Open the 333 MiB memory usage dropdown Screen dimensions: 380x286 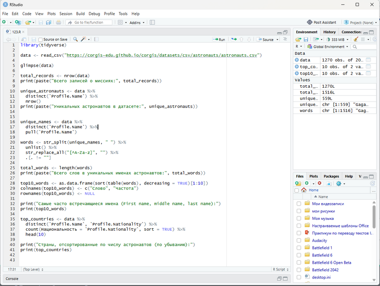(x=338, y=40)
